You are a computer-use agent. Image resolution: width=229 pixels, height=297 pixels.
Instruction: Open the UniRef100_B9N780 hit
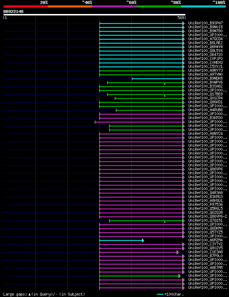pos(205,31)
